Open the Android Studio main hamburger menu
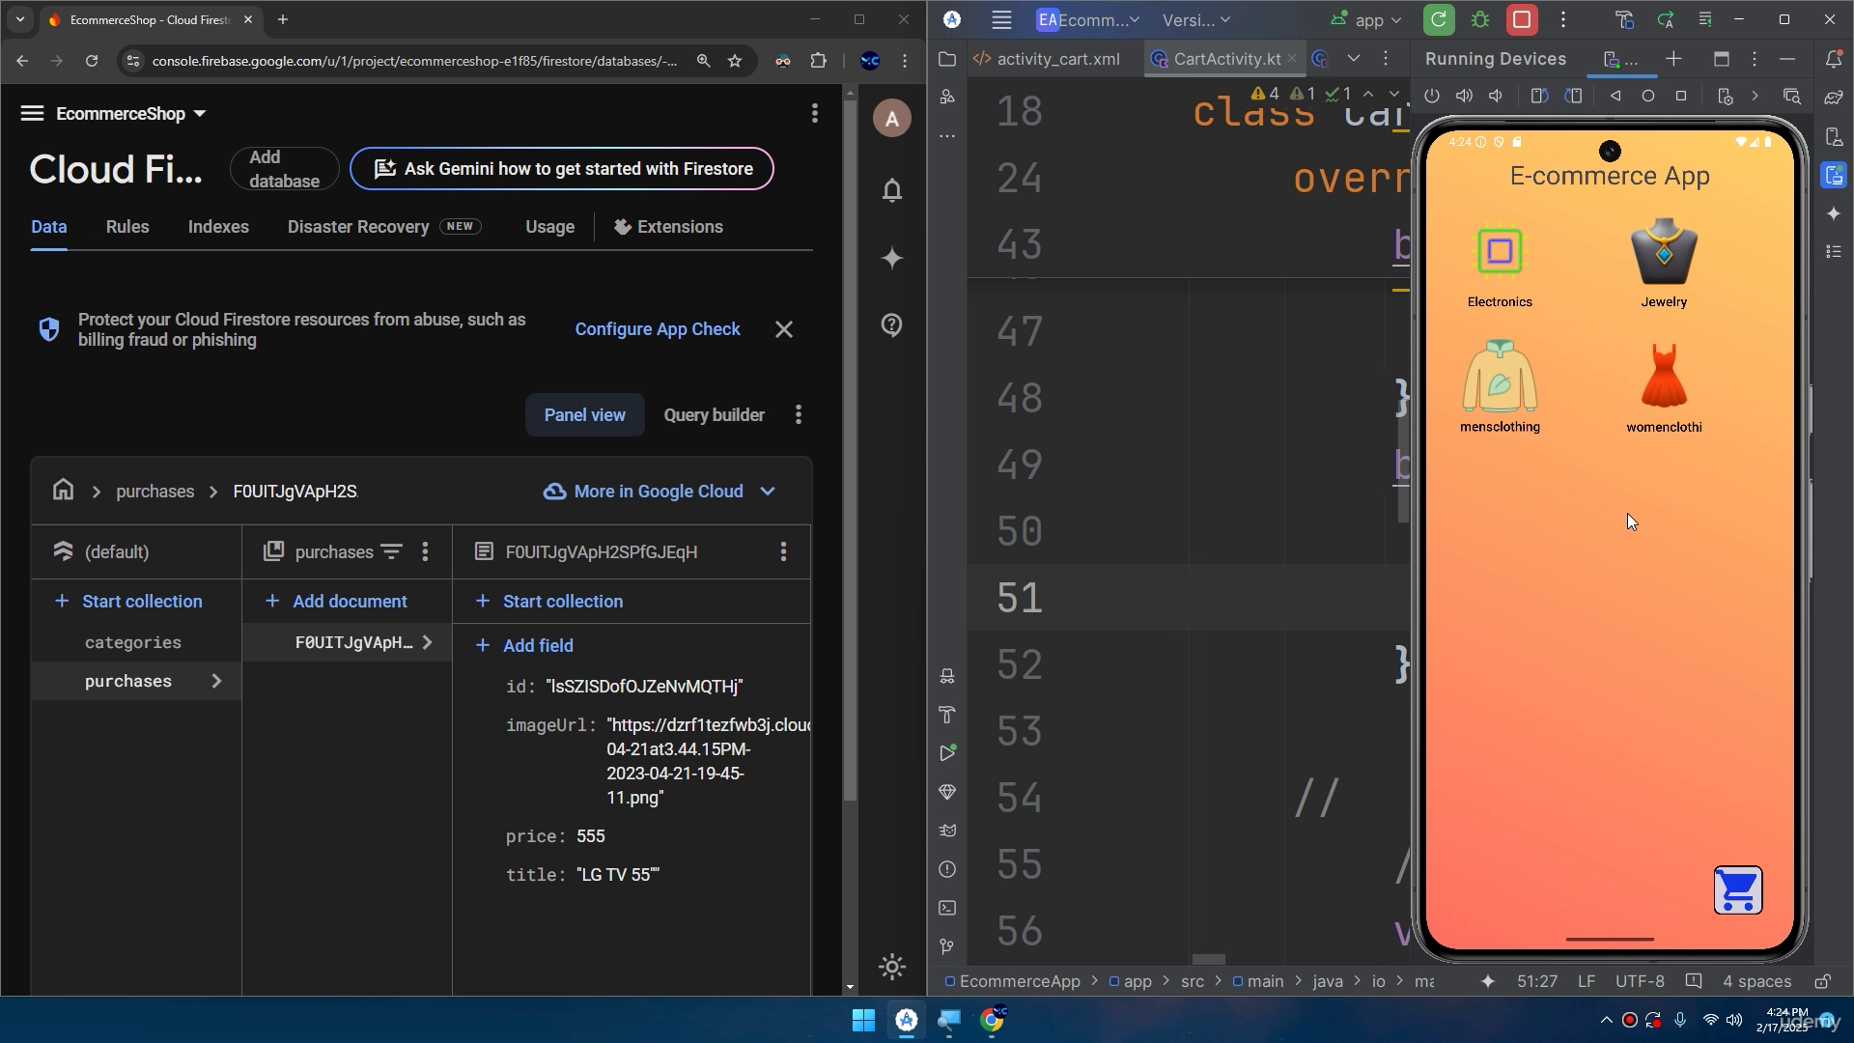The height and width of the screenshot is (1043, 1854). 1001,19
